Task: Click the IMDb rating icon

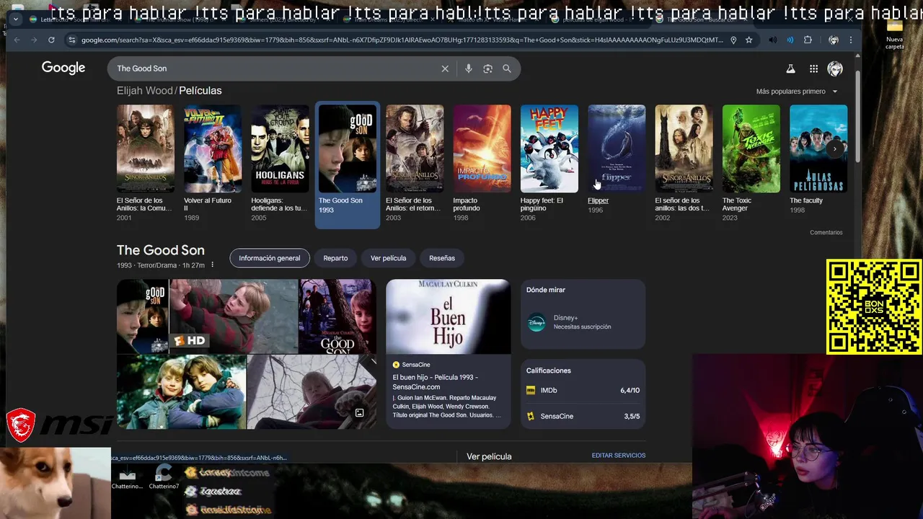Action: [531, 390]
